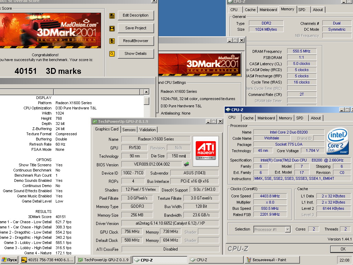Select the About tab in front CPU-Z
Screen dimensions: 353x265
point(316,118)
